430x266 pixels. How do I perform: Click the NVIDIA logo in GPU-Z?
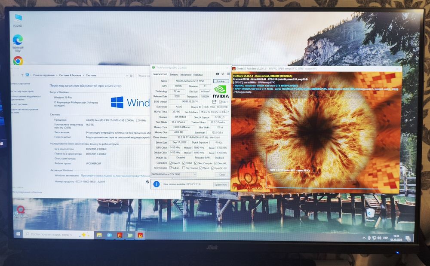221,92
